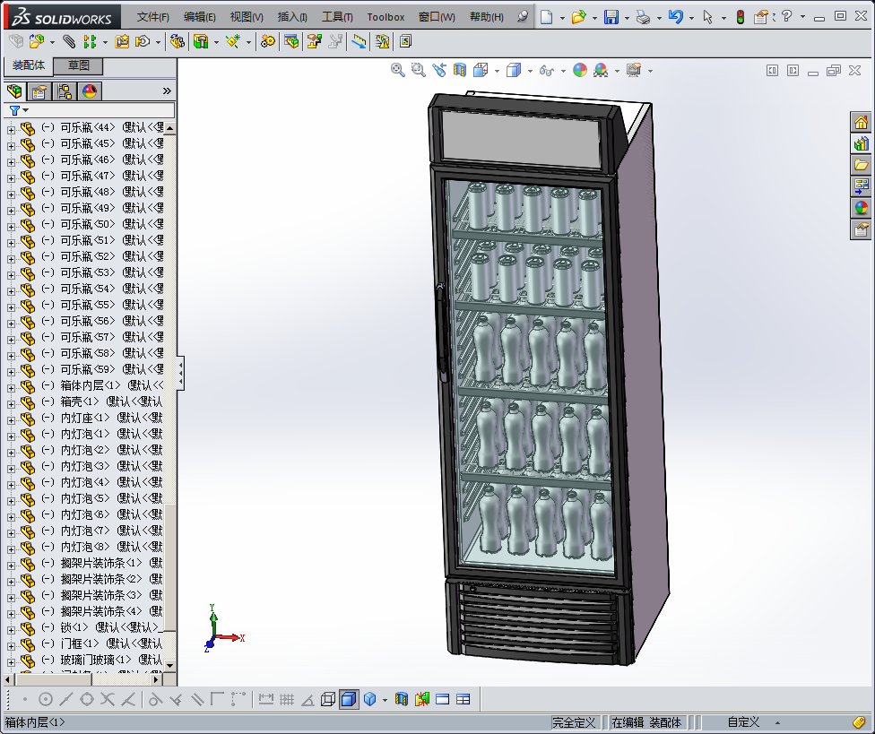Click the Insert Components folder icon
Image resolution: width=875 pixels, height=734 pixels.
pos(36,41)
